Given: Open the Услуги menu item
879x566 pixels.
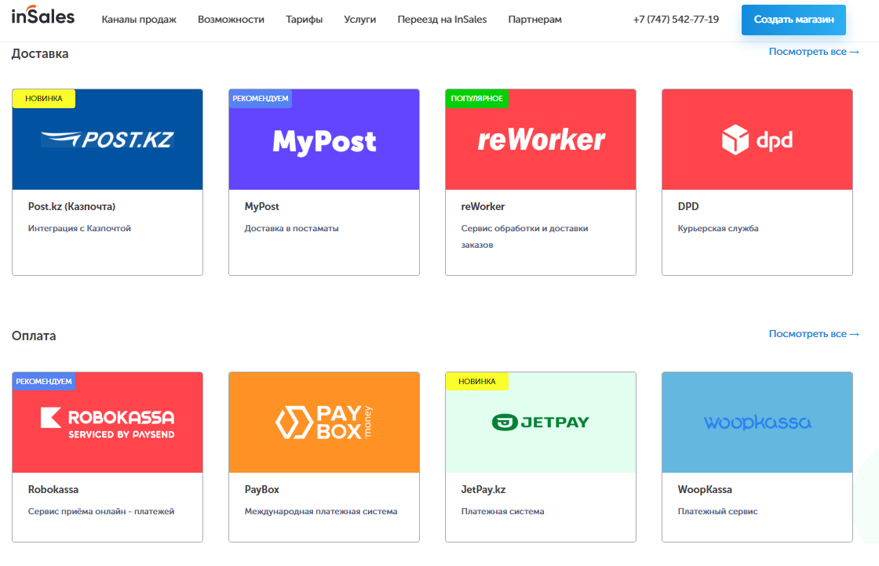Looking at the screenshot, I should (360, 20).
